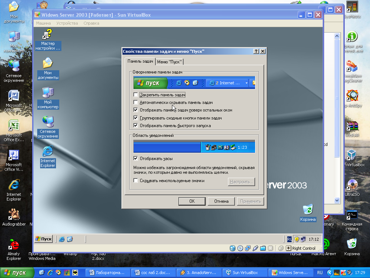
Task: Select host 'Microsoft Office Excel' desktop shortcut
Action: click(14, 131)
